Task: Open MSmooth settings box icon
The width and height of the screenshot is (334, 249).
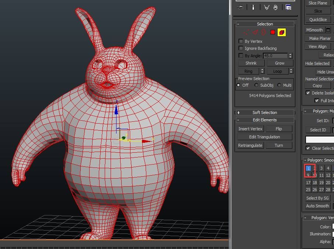Action: click(x=328, y=30)
